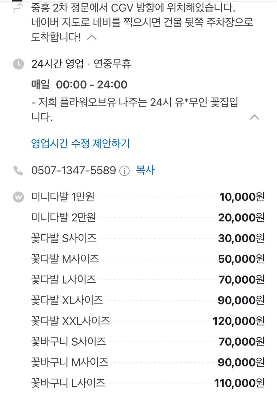Tap the '24시간 영업' status text
Viewport: 277px width, 396px height.
coord(58,64)
